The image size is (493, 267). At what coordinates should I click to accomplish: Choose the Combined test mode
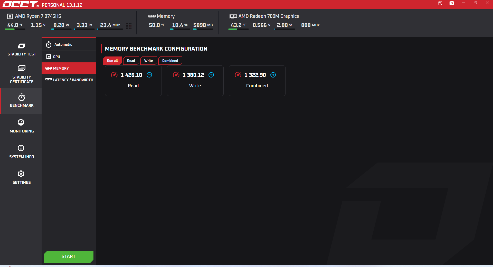coord(170,61)
